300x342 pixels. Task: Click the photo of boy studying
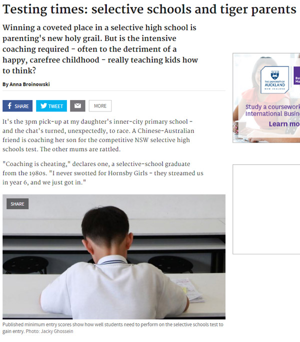114,257
